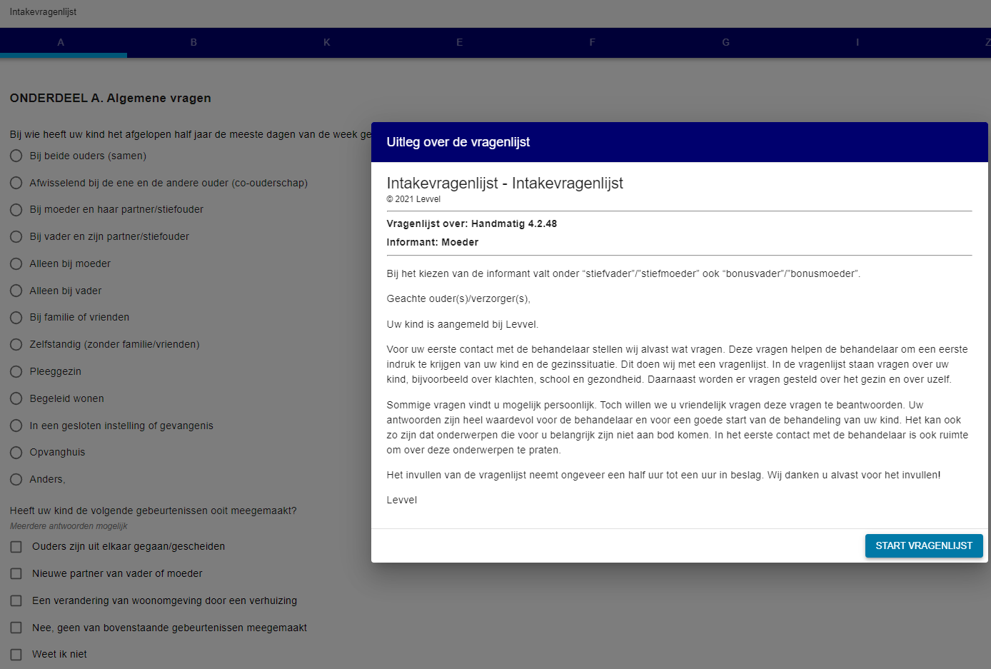Check Een verandering van woonomgeving door een verhuizing
The image size is (991, 669).
(16, 600)
